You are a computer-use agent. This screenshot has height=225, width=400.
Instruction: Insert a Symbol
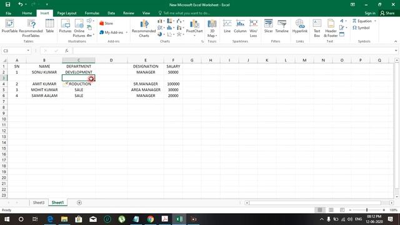click(361, 27)
